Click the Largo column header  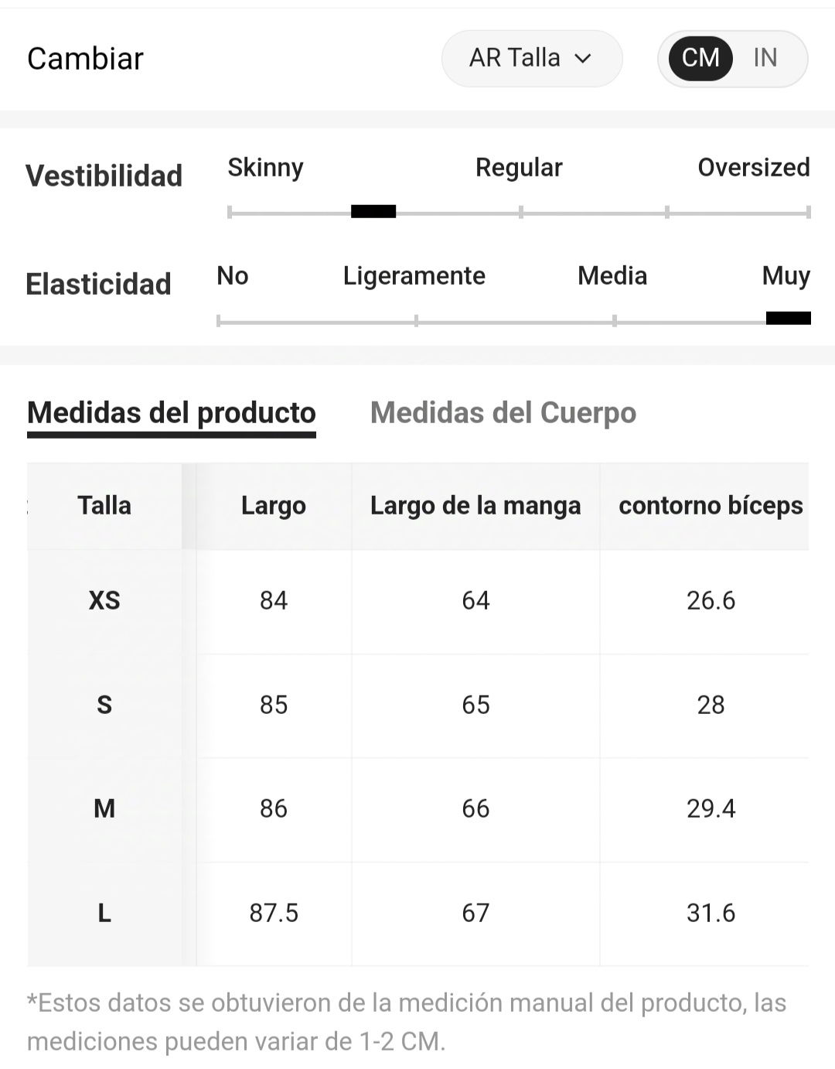[x=274, y=506]
